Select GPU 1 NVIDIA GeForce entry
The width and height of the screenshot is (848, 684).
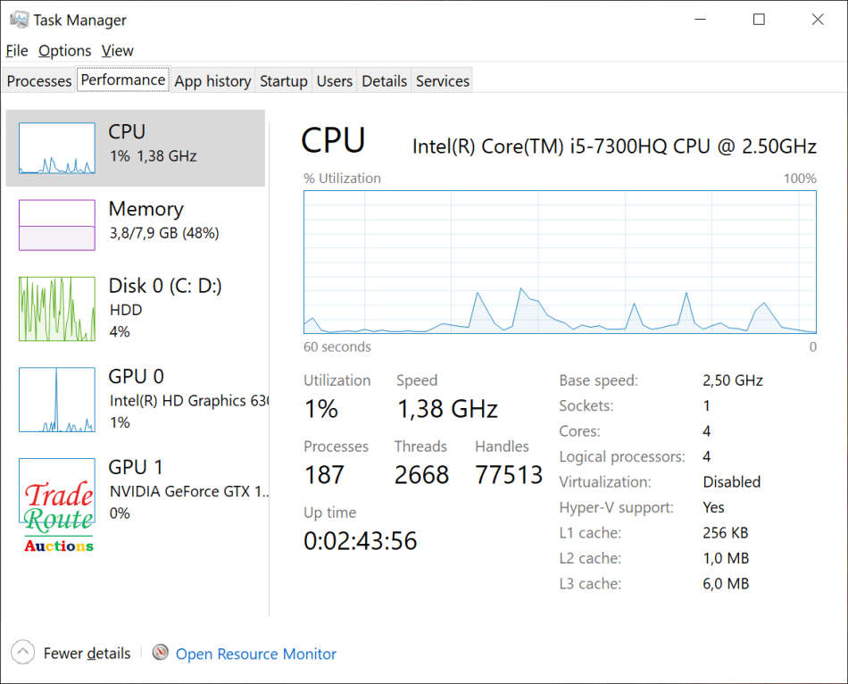pyautogui.click(x=187, y=489)
